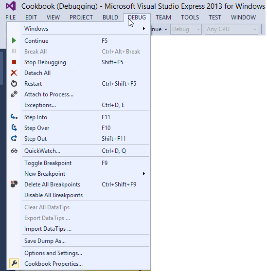Open the WINDOW menu
The height and width of the screenshot is (276, 267).
pyautogui.click(x=243, y=18)
